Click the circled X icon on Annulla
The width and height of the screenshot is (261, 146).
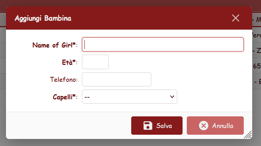click(203, 126)
